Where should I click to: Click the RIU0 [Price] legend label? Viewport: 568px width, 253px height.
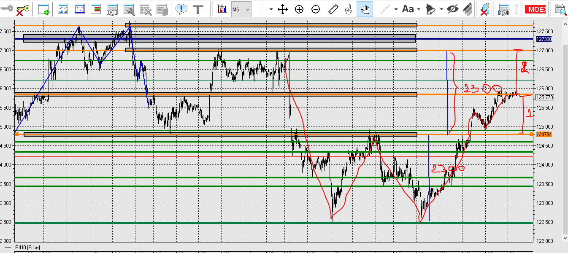click(27, 248)
